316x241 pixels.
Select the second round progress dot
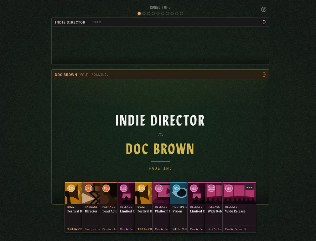pos(144,13)
